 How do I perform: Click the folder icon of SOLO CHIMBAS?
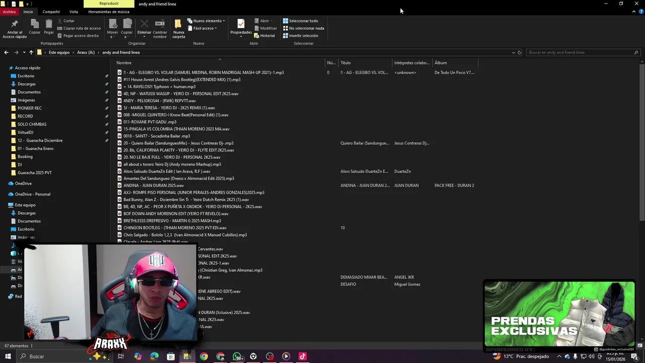pos(13,124)
